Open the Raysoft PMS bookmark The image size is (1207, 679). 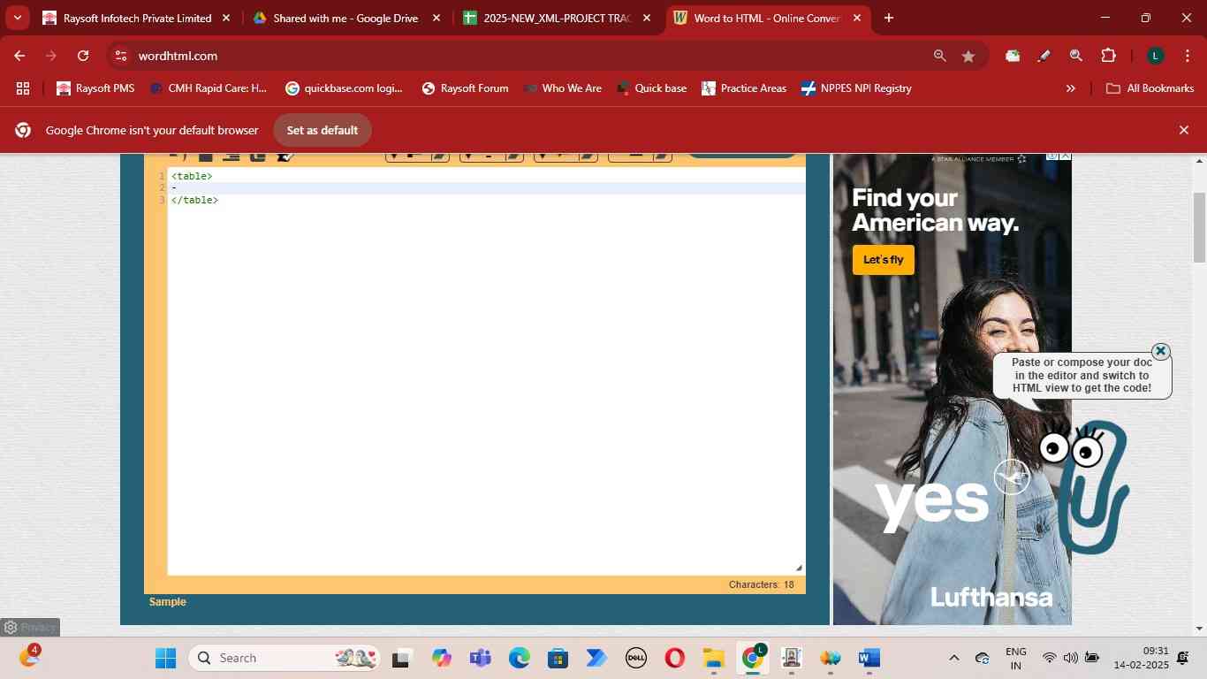pyautogui.click(x=95, y=88)
